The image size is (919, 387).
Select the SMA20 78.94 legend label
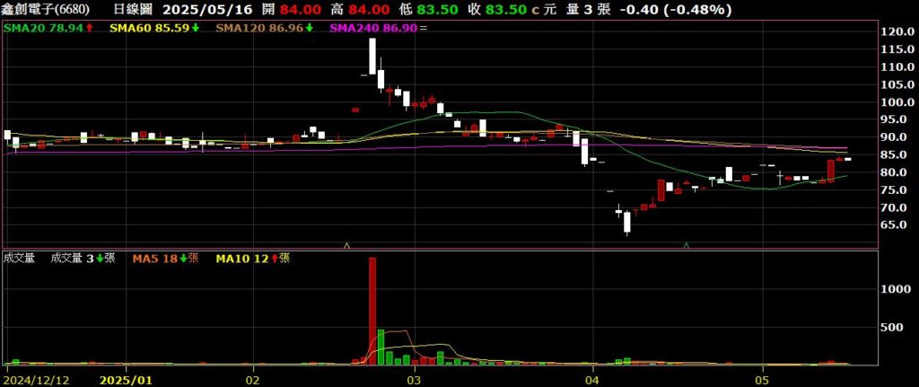tap(45, 28)
